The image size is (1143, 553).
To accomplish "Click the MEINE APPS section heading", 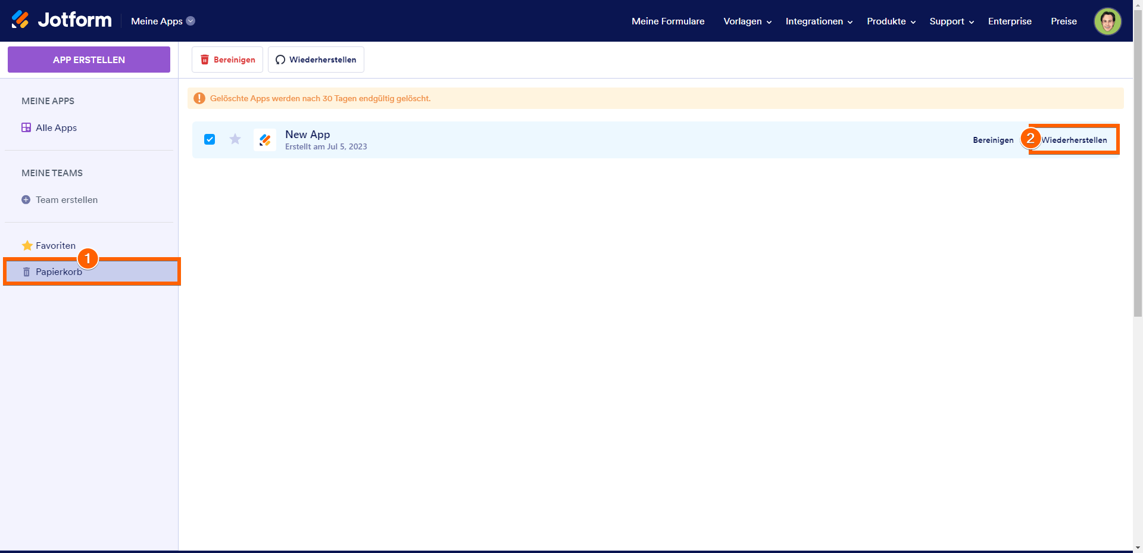I will point(48,101).
